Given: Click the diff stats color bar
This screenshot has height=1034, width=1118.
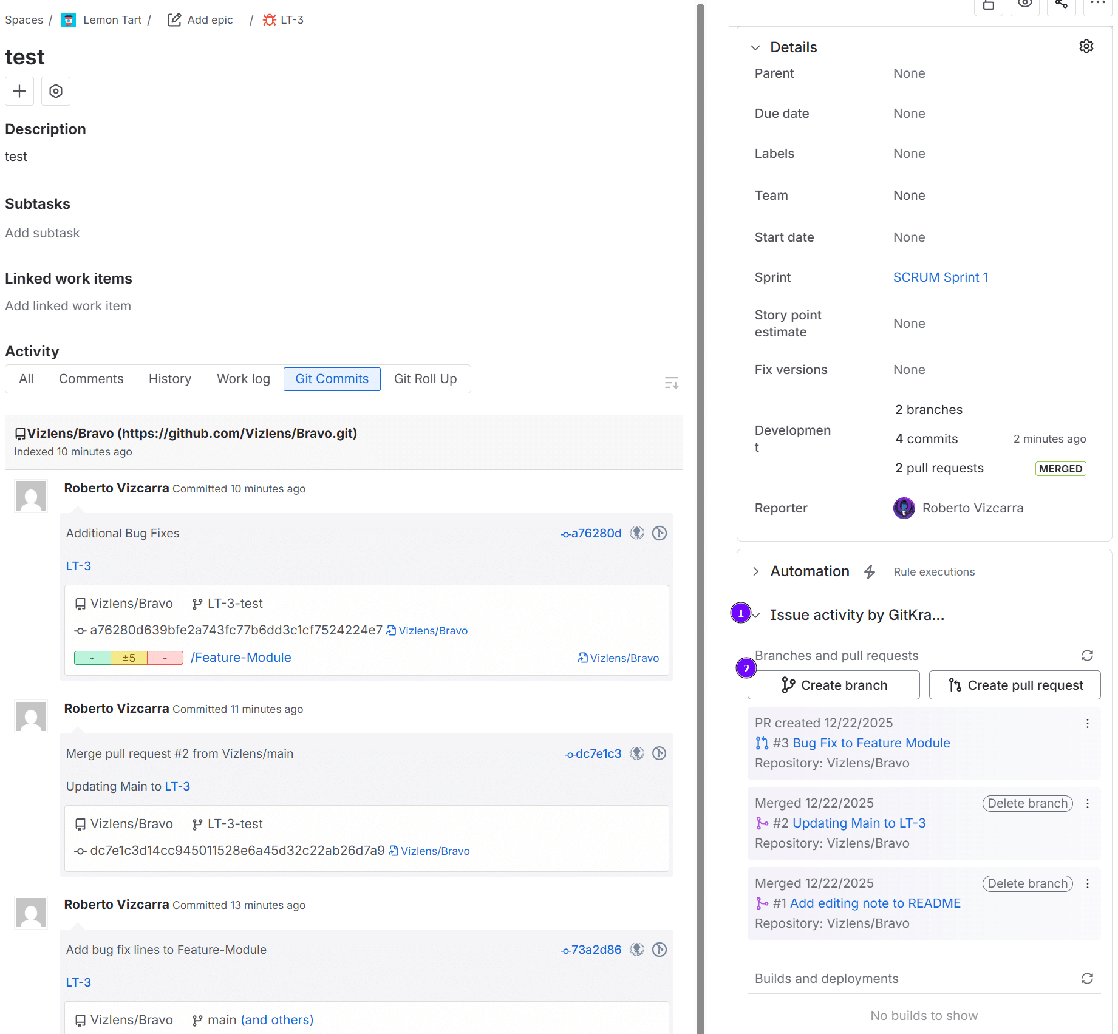Looking at the screenshot, I should pyautogui.click(x=129, y=658).
